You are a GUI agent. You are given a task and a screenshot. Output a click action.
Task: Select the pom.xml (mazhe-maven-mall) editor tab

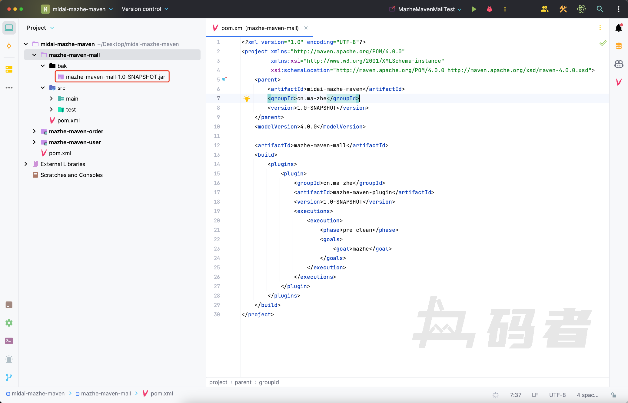260,28
